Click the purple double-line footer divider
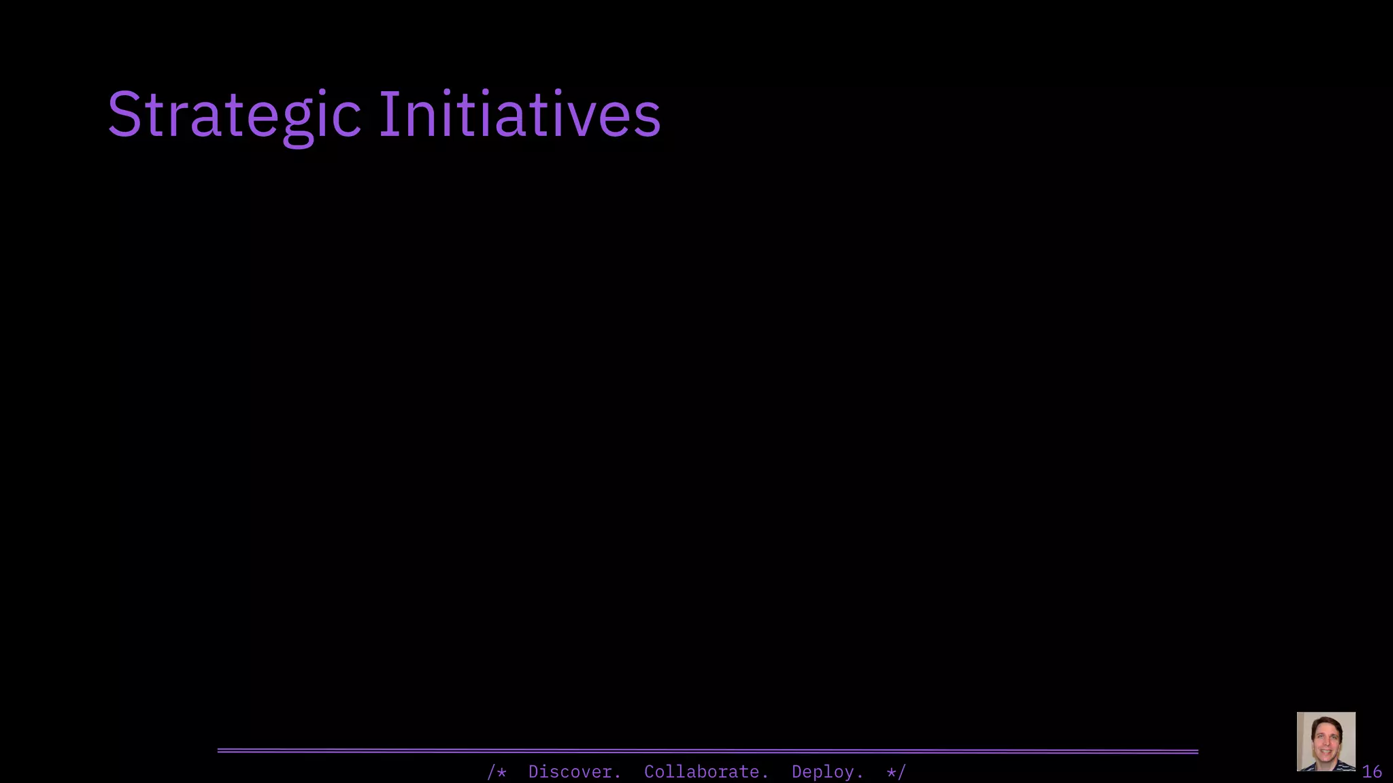1393x783 pixels. [x=707, y=750]
